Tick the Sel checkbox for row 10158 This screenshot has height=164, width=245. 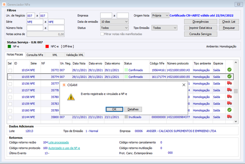[x=10, y=97]
